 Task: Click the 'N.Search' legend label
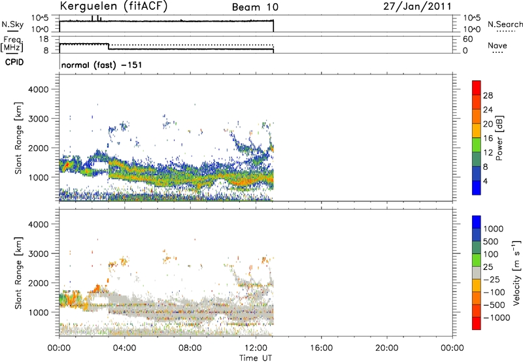click(x=505, y=24)
